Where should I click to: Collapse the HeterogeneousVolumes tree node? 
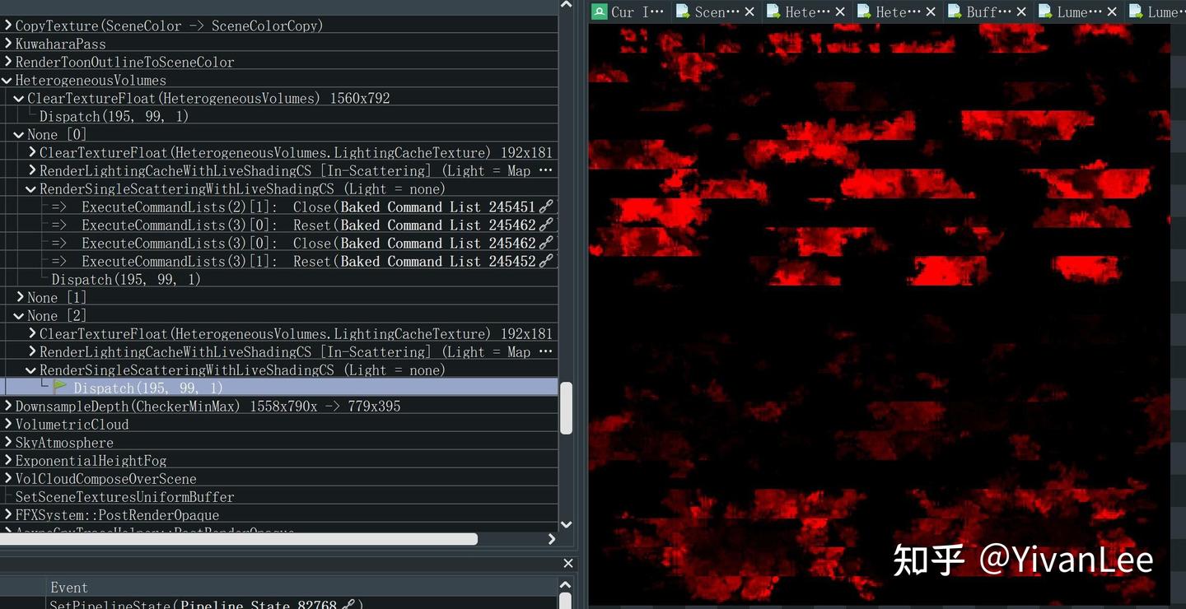click(x=7, y=80)
